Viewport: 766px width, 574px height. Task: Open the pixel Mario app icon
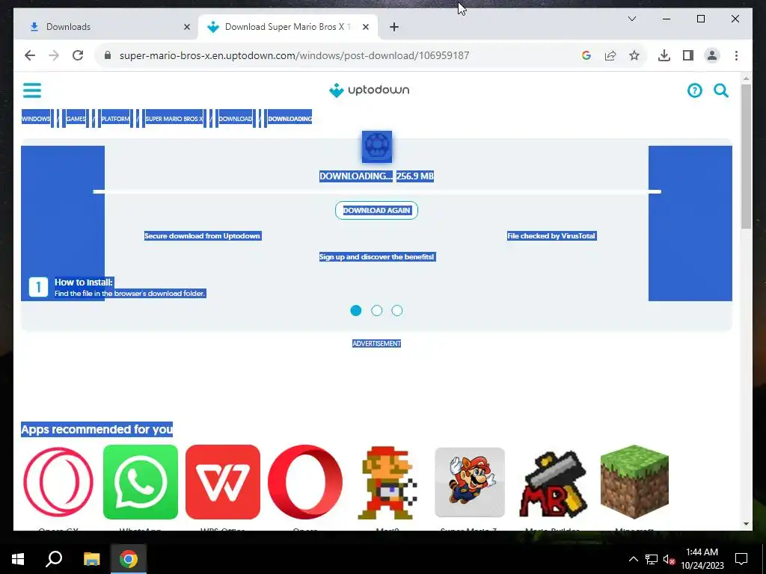click(x=387, y=482)
